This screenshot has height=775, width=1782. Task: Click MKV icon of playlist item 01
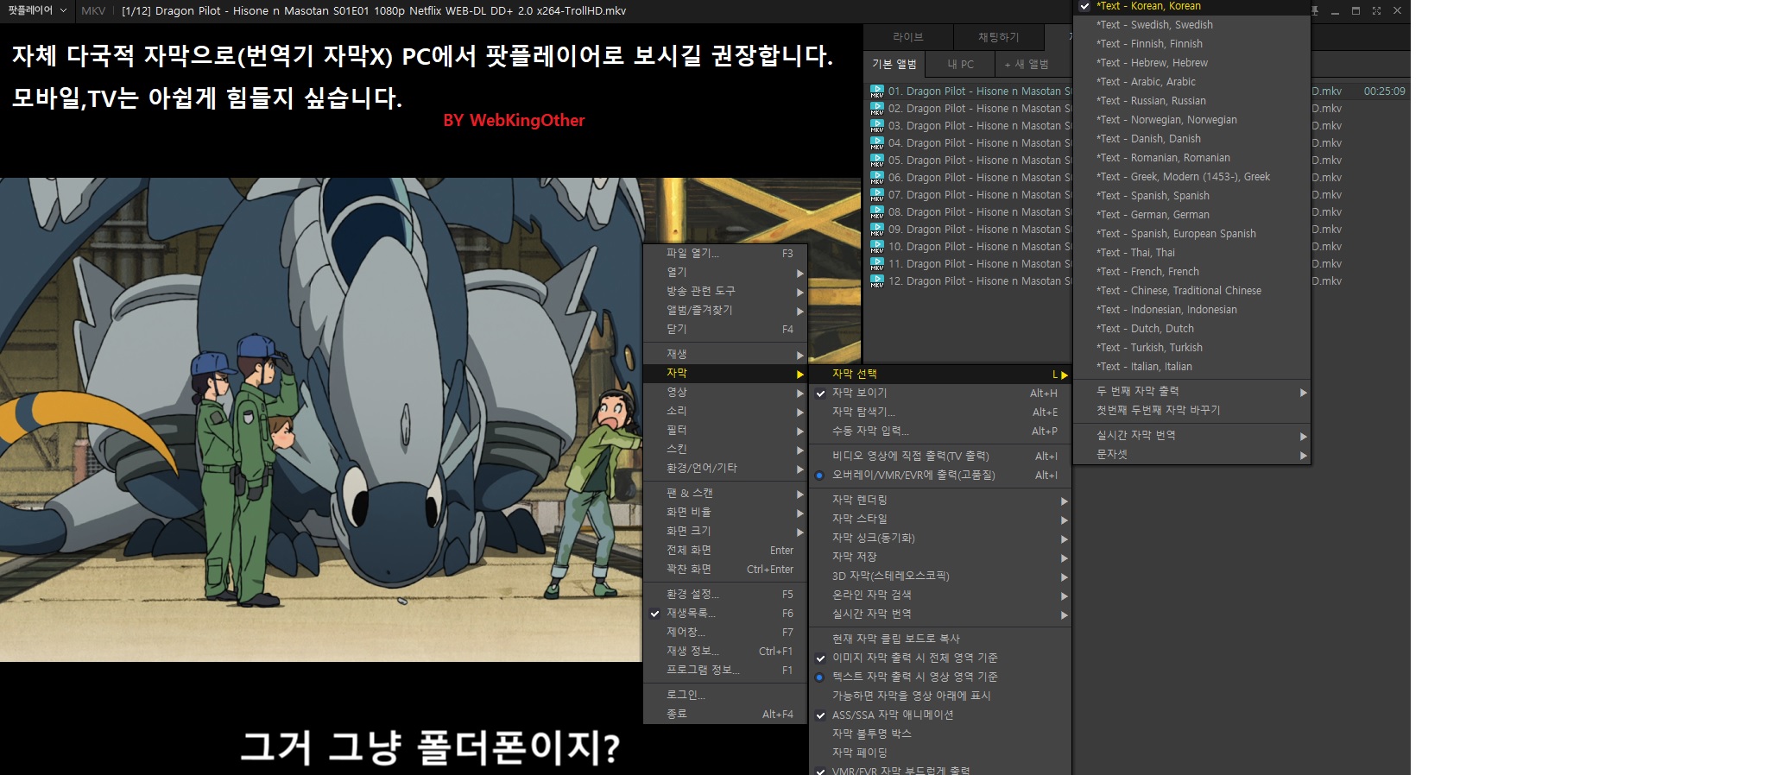coord(876,91)
